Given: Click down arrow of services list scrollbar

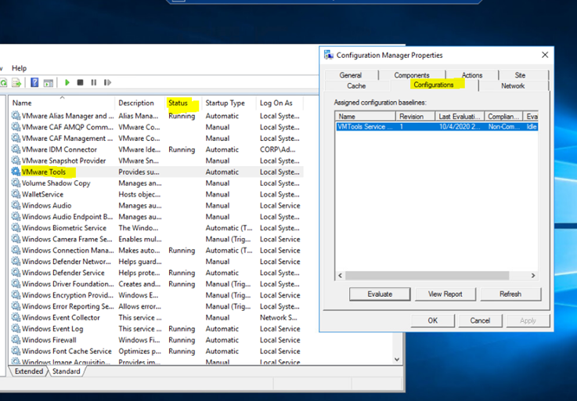Looking at the screenshot, I should tap(397, 359).
